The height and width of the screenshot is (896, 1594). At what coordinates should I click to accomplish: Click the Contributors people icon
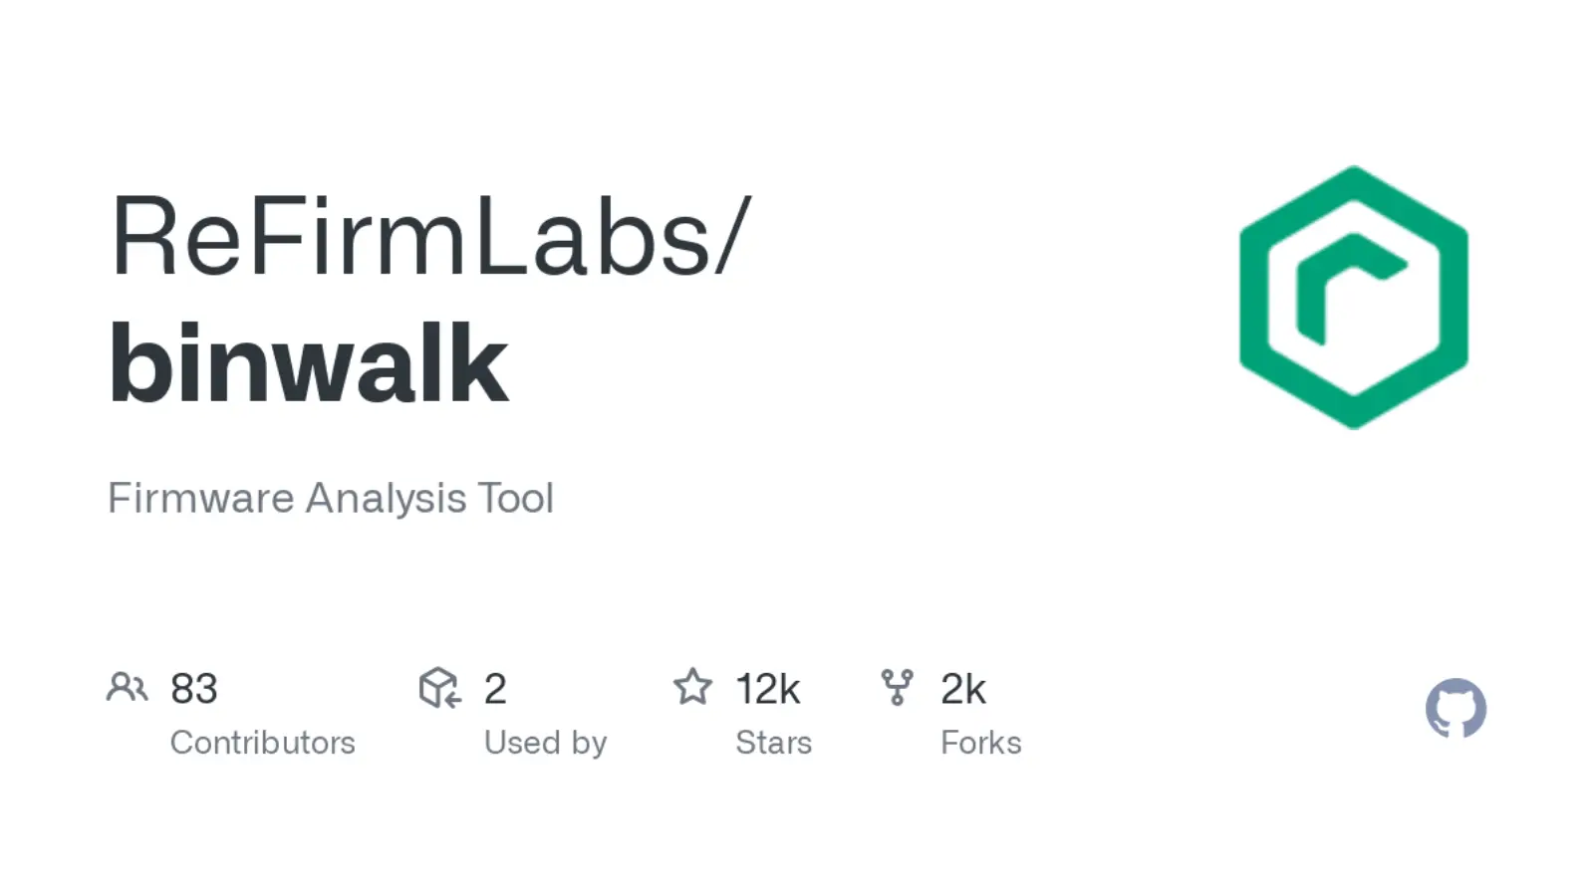pos(127,688)
